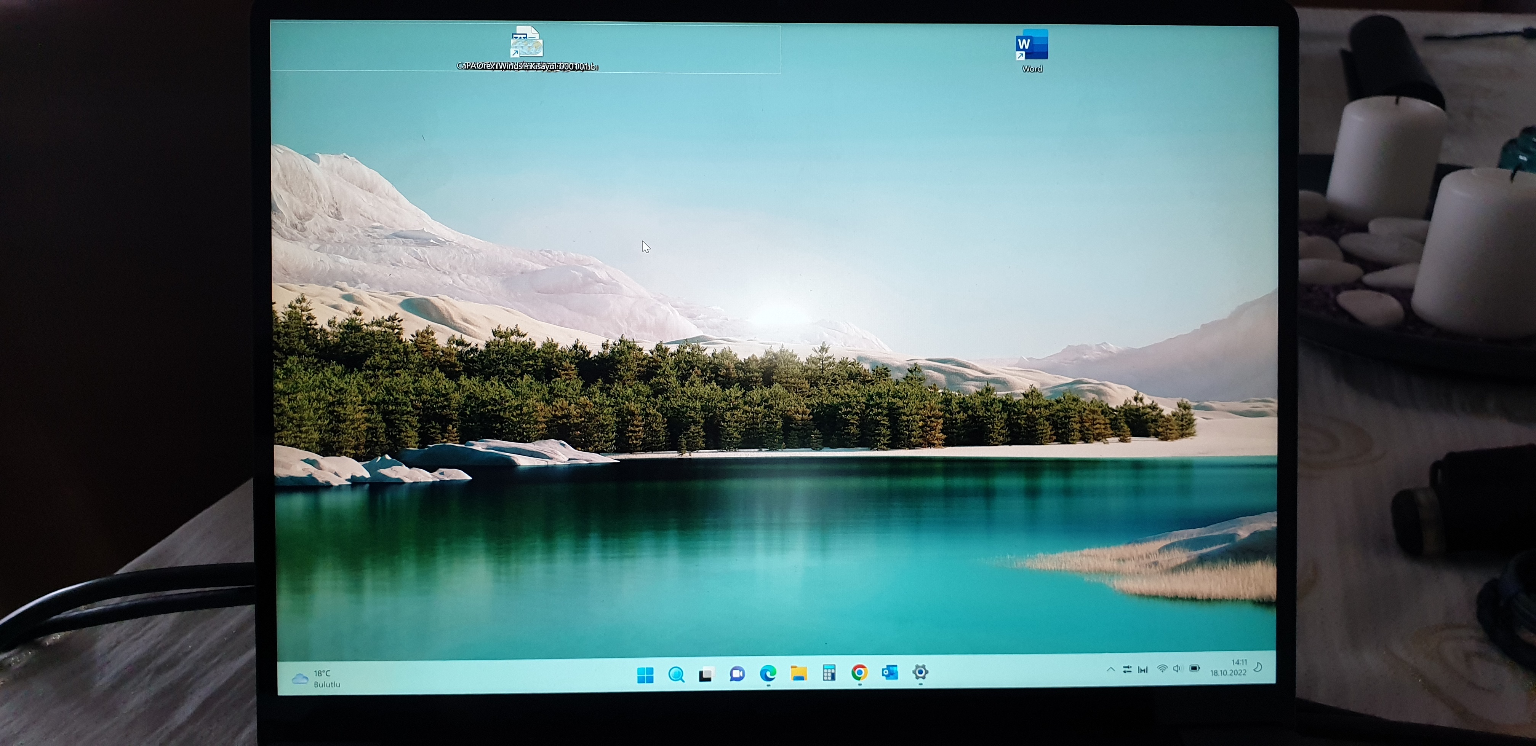1536x746 pixels.
Task: Click the volume speaker tray icon
Action: (x=1178, y=668)
